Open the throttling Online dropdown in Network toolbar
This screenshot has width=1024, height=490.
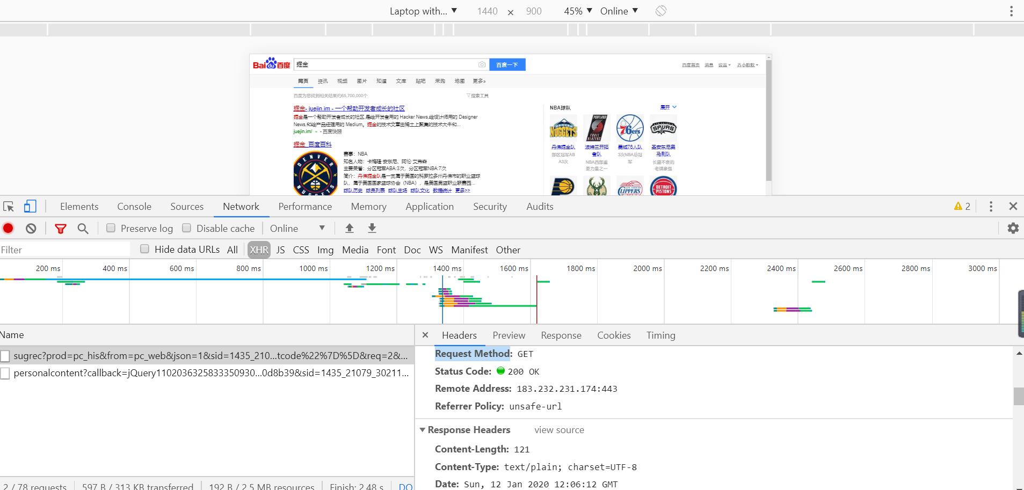point(297,228)
